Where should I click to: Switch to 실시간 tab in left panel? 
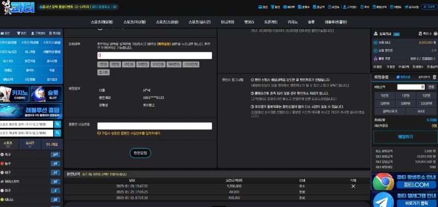[x=30, y=144]
